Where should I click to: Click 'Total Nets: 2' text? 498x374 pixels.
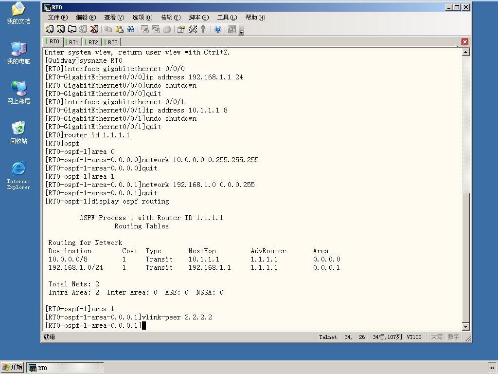click(74, 284)
